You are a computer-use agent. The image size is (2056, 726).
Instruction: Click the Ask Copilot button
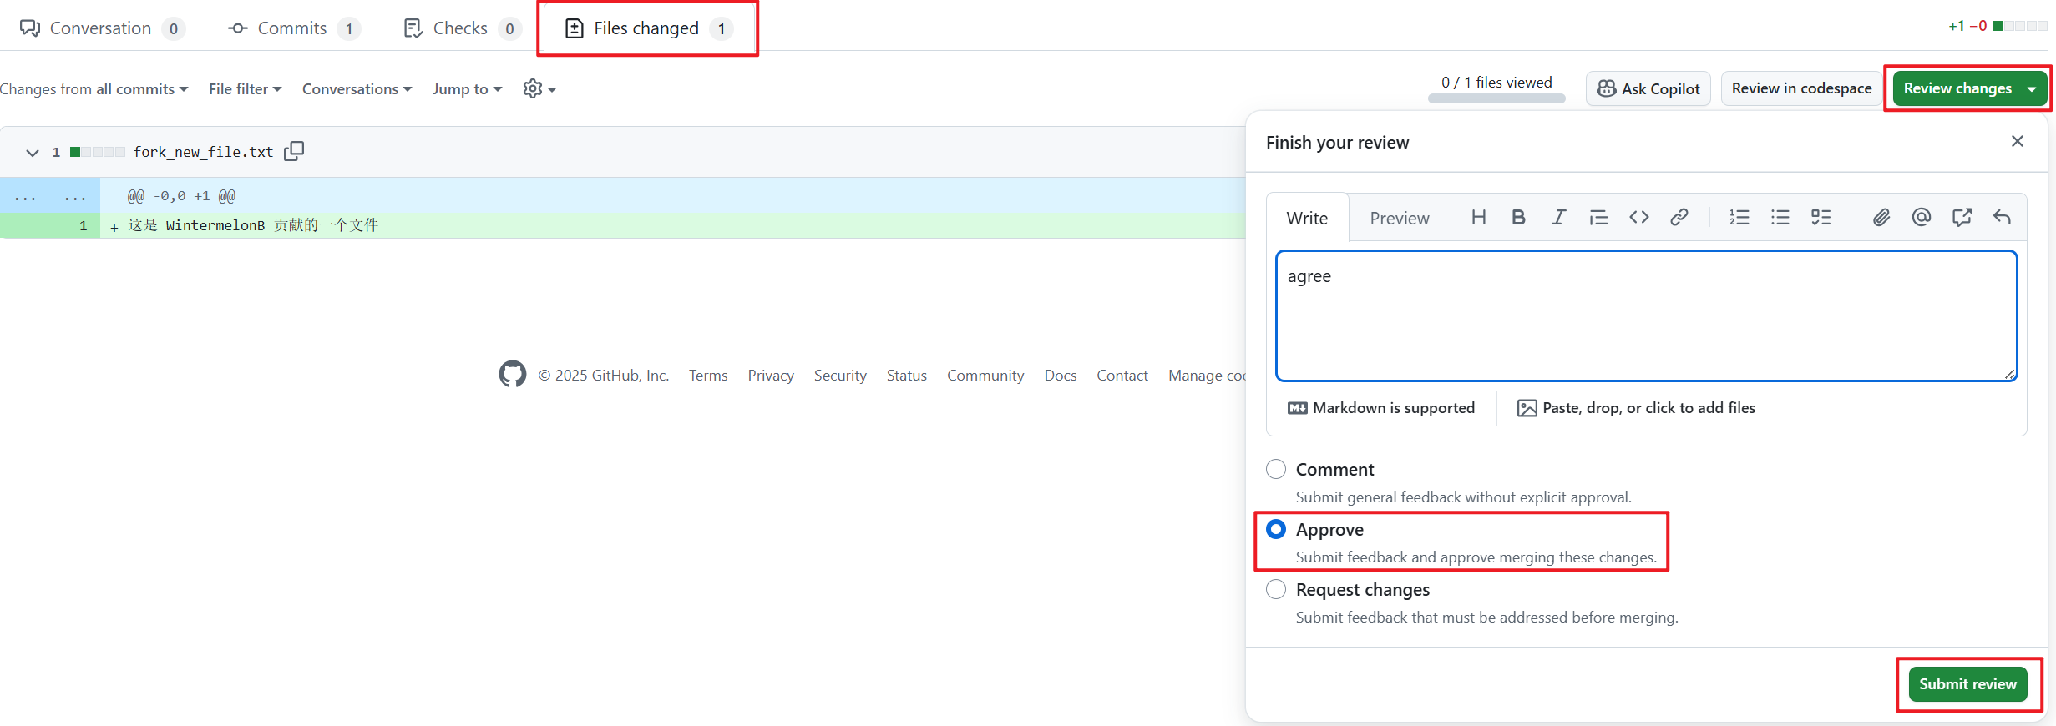pos(1648,88)
